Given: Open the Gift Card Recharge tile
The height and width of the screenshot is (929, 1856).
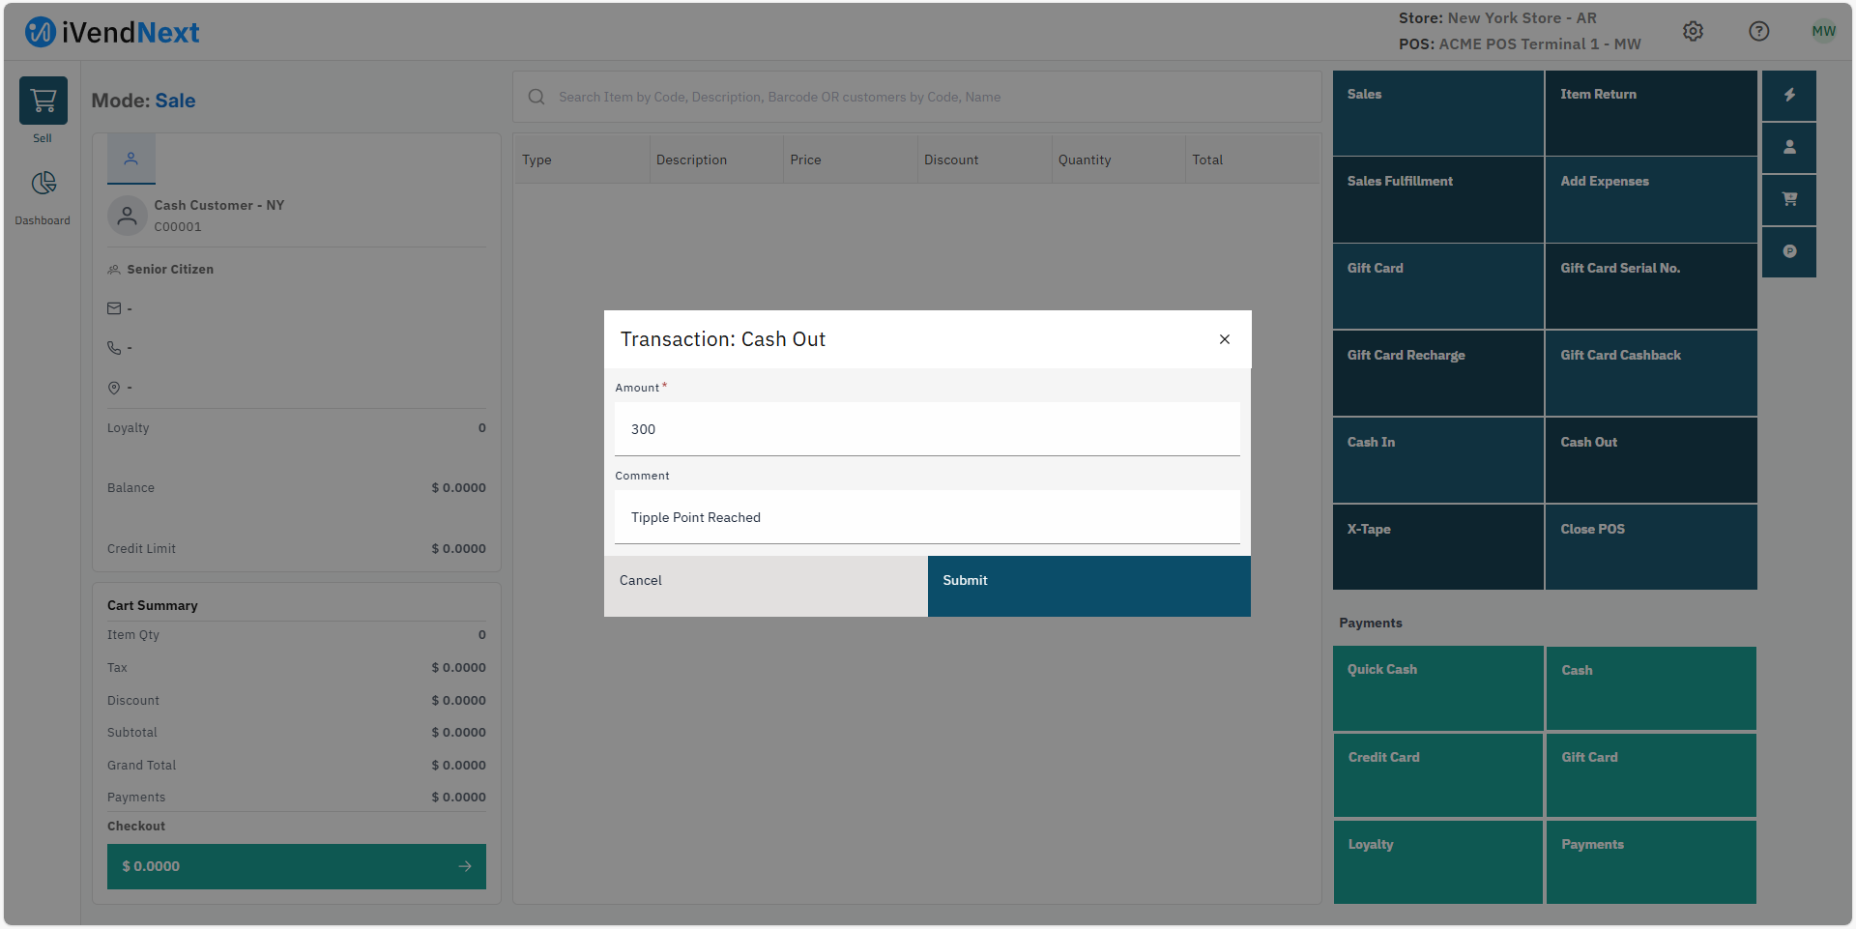Looking at the screenshot, I should tap(1438, 374).
